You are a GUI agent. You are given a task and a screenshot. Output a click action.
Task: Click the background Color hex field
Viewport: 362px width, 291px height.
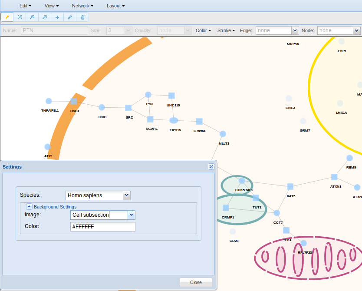102,227
